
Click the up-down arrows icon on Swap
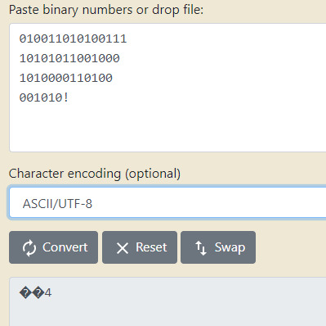(201, 248)
